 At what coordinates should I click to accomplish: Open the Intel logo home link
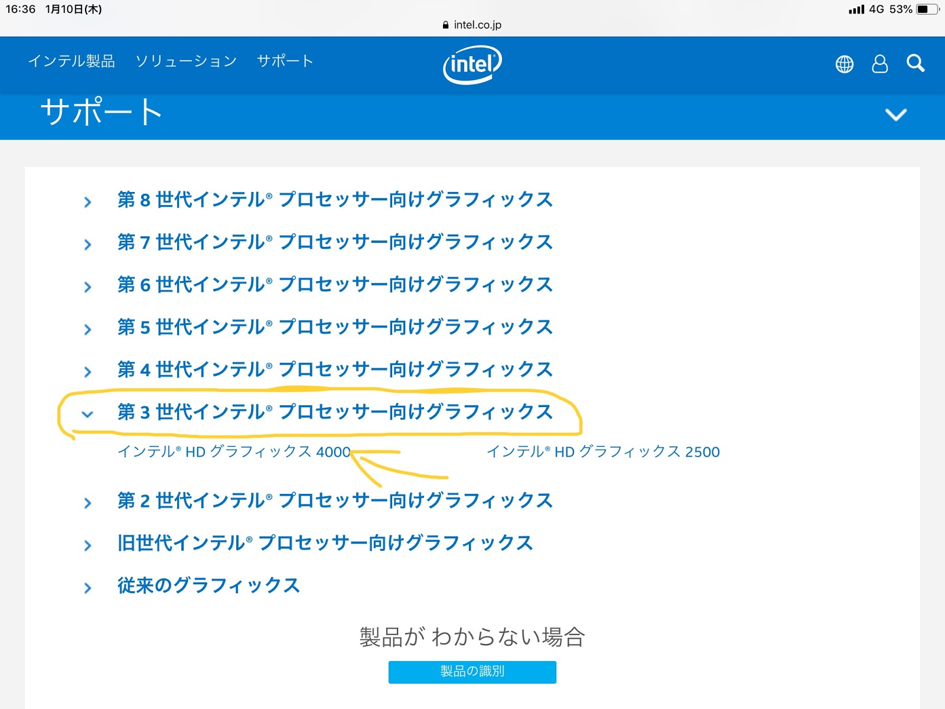point(472,64)
